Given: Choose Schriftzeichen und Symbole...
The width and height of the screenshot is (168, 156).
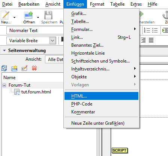Looking at the screenshot, I should (101, 61).
